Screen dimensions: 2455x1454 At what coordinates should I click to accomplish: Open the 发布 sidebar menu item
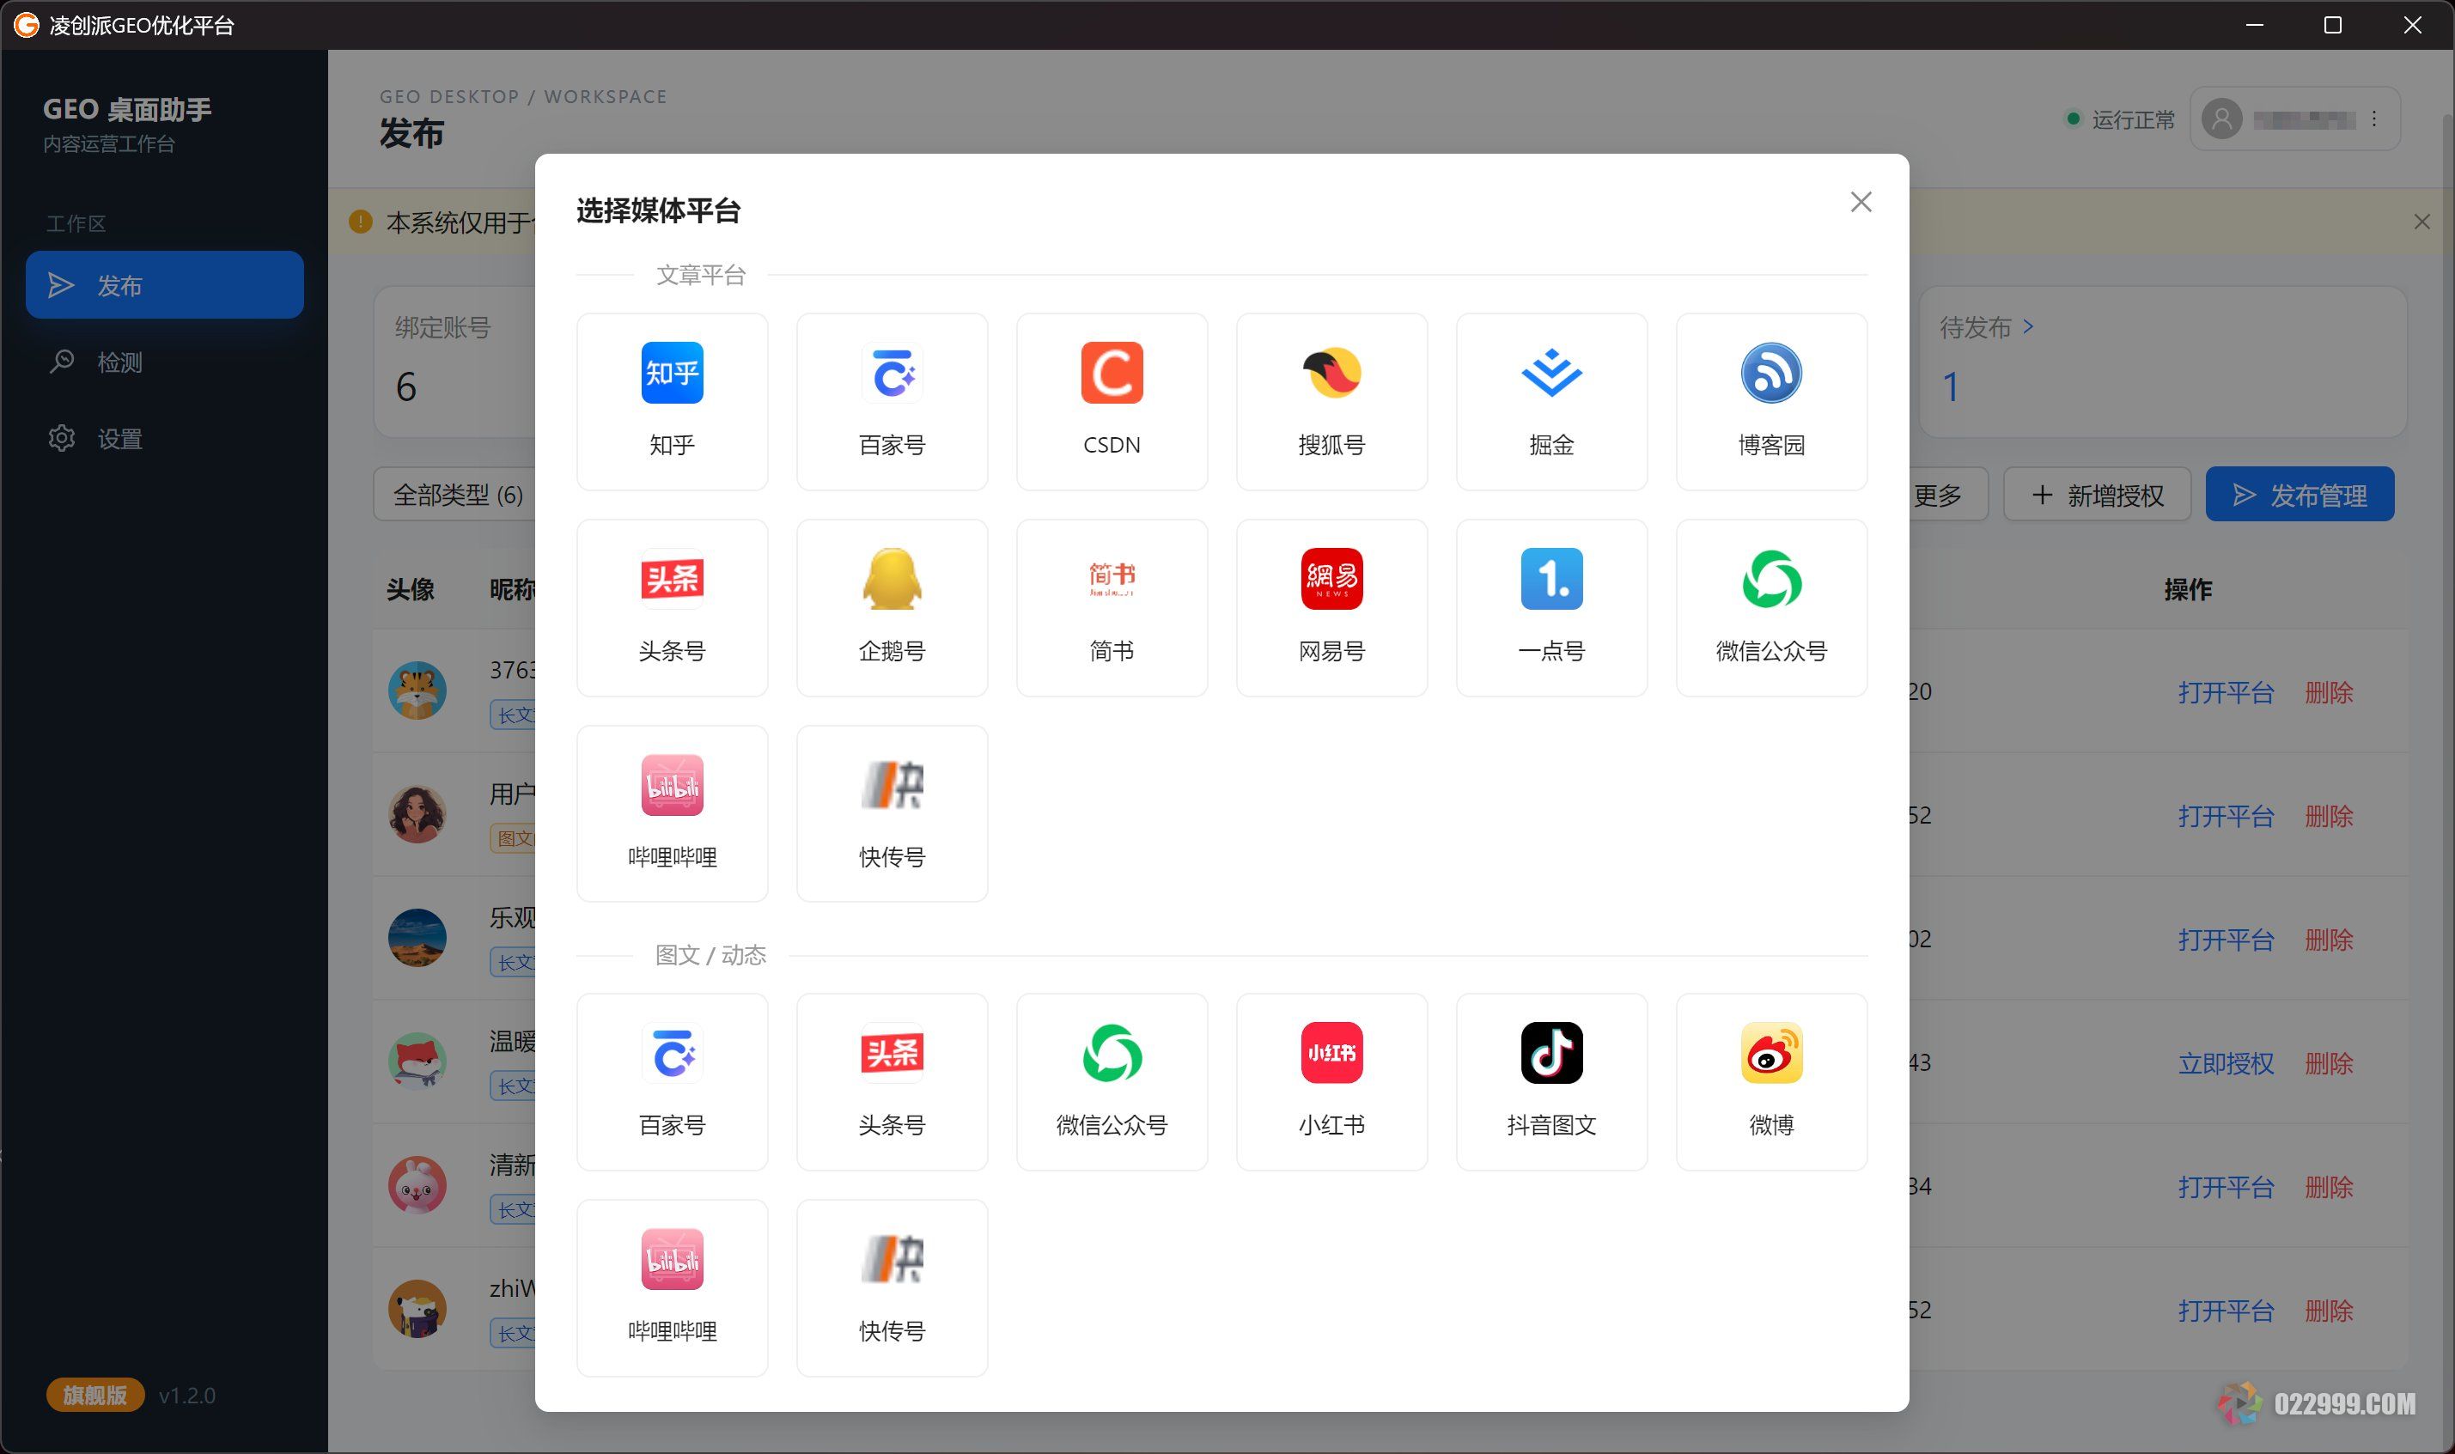pyautogui.click(x=165, y=285)
